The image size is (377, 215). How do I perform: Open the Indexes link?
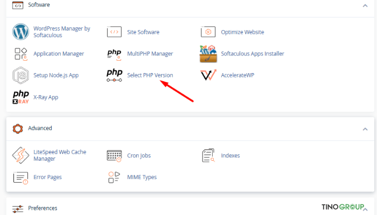[231, 155]
